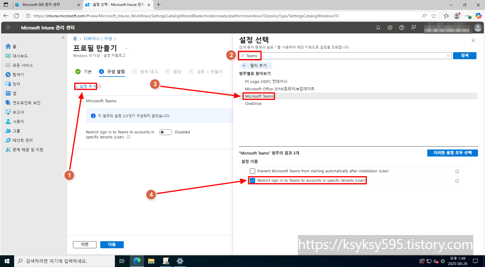Close the 설정 선택 panel
The width and height of the screenshot is (485, 267).
(473, 40)
